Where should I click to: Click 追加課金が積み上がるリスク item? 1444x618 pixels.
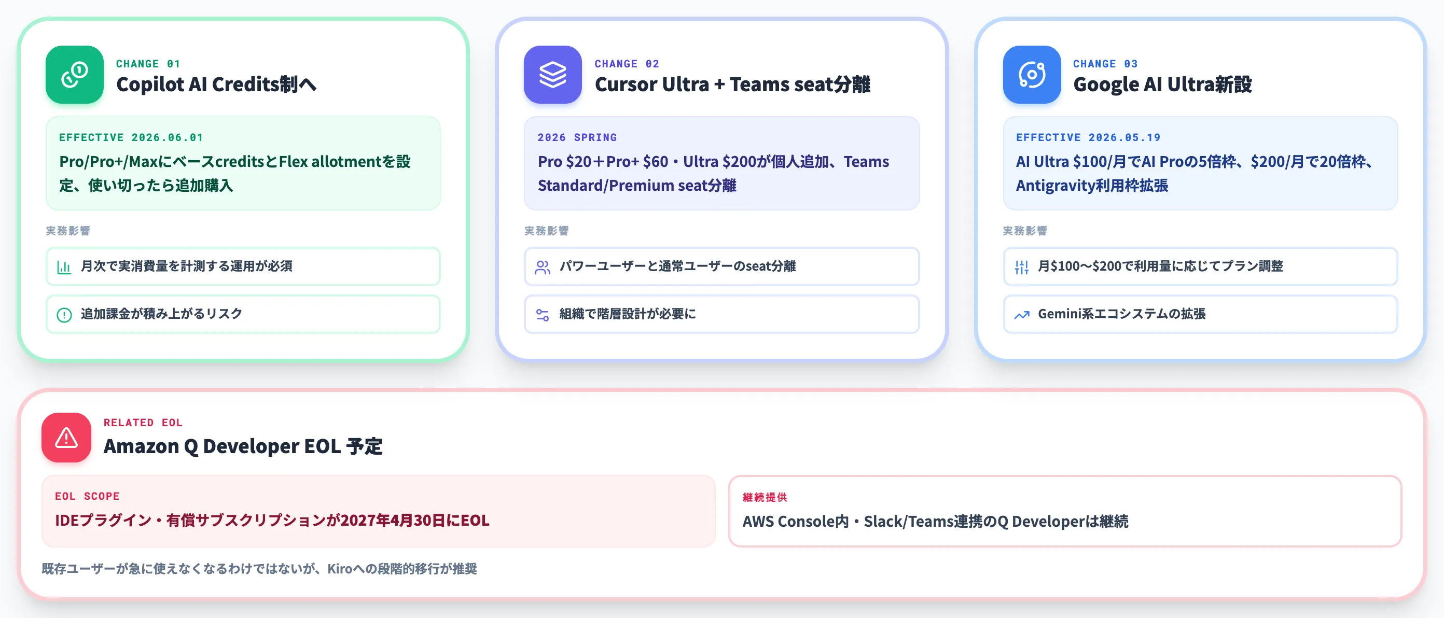click(243, 314)
